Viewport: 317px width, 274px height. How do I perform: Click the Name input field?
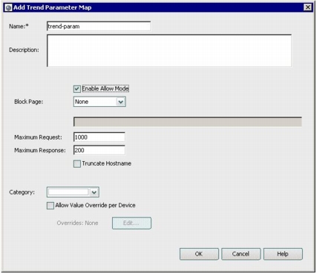[99, 26]
